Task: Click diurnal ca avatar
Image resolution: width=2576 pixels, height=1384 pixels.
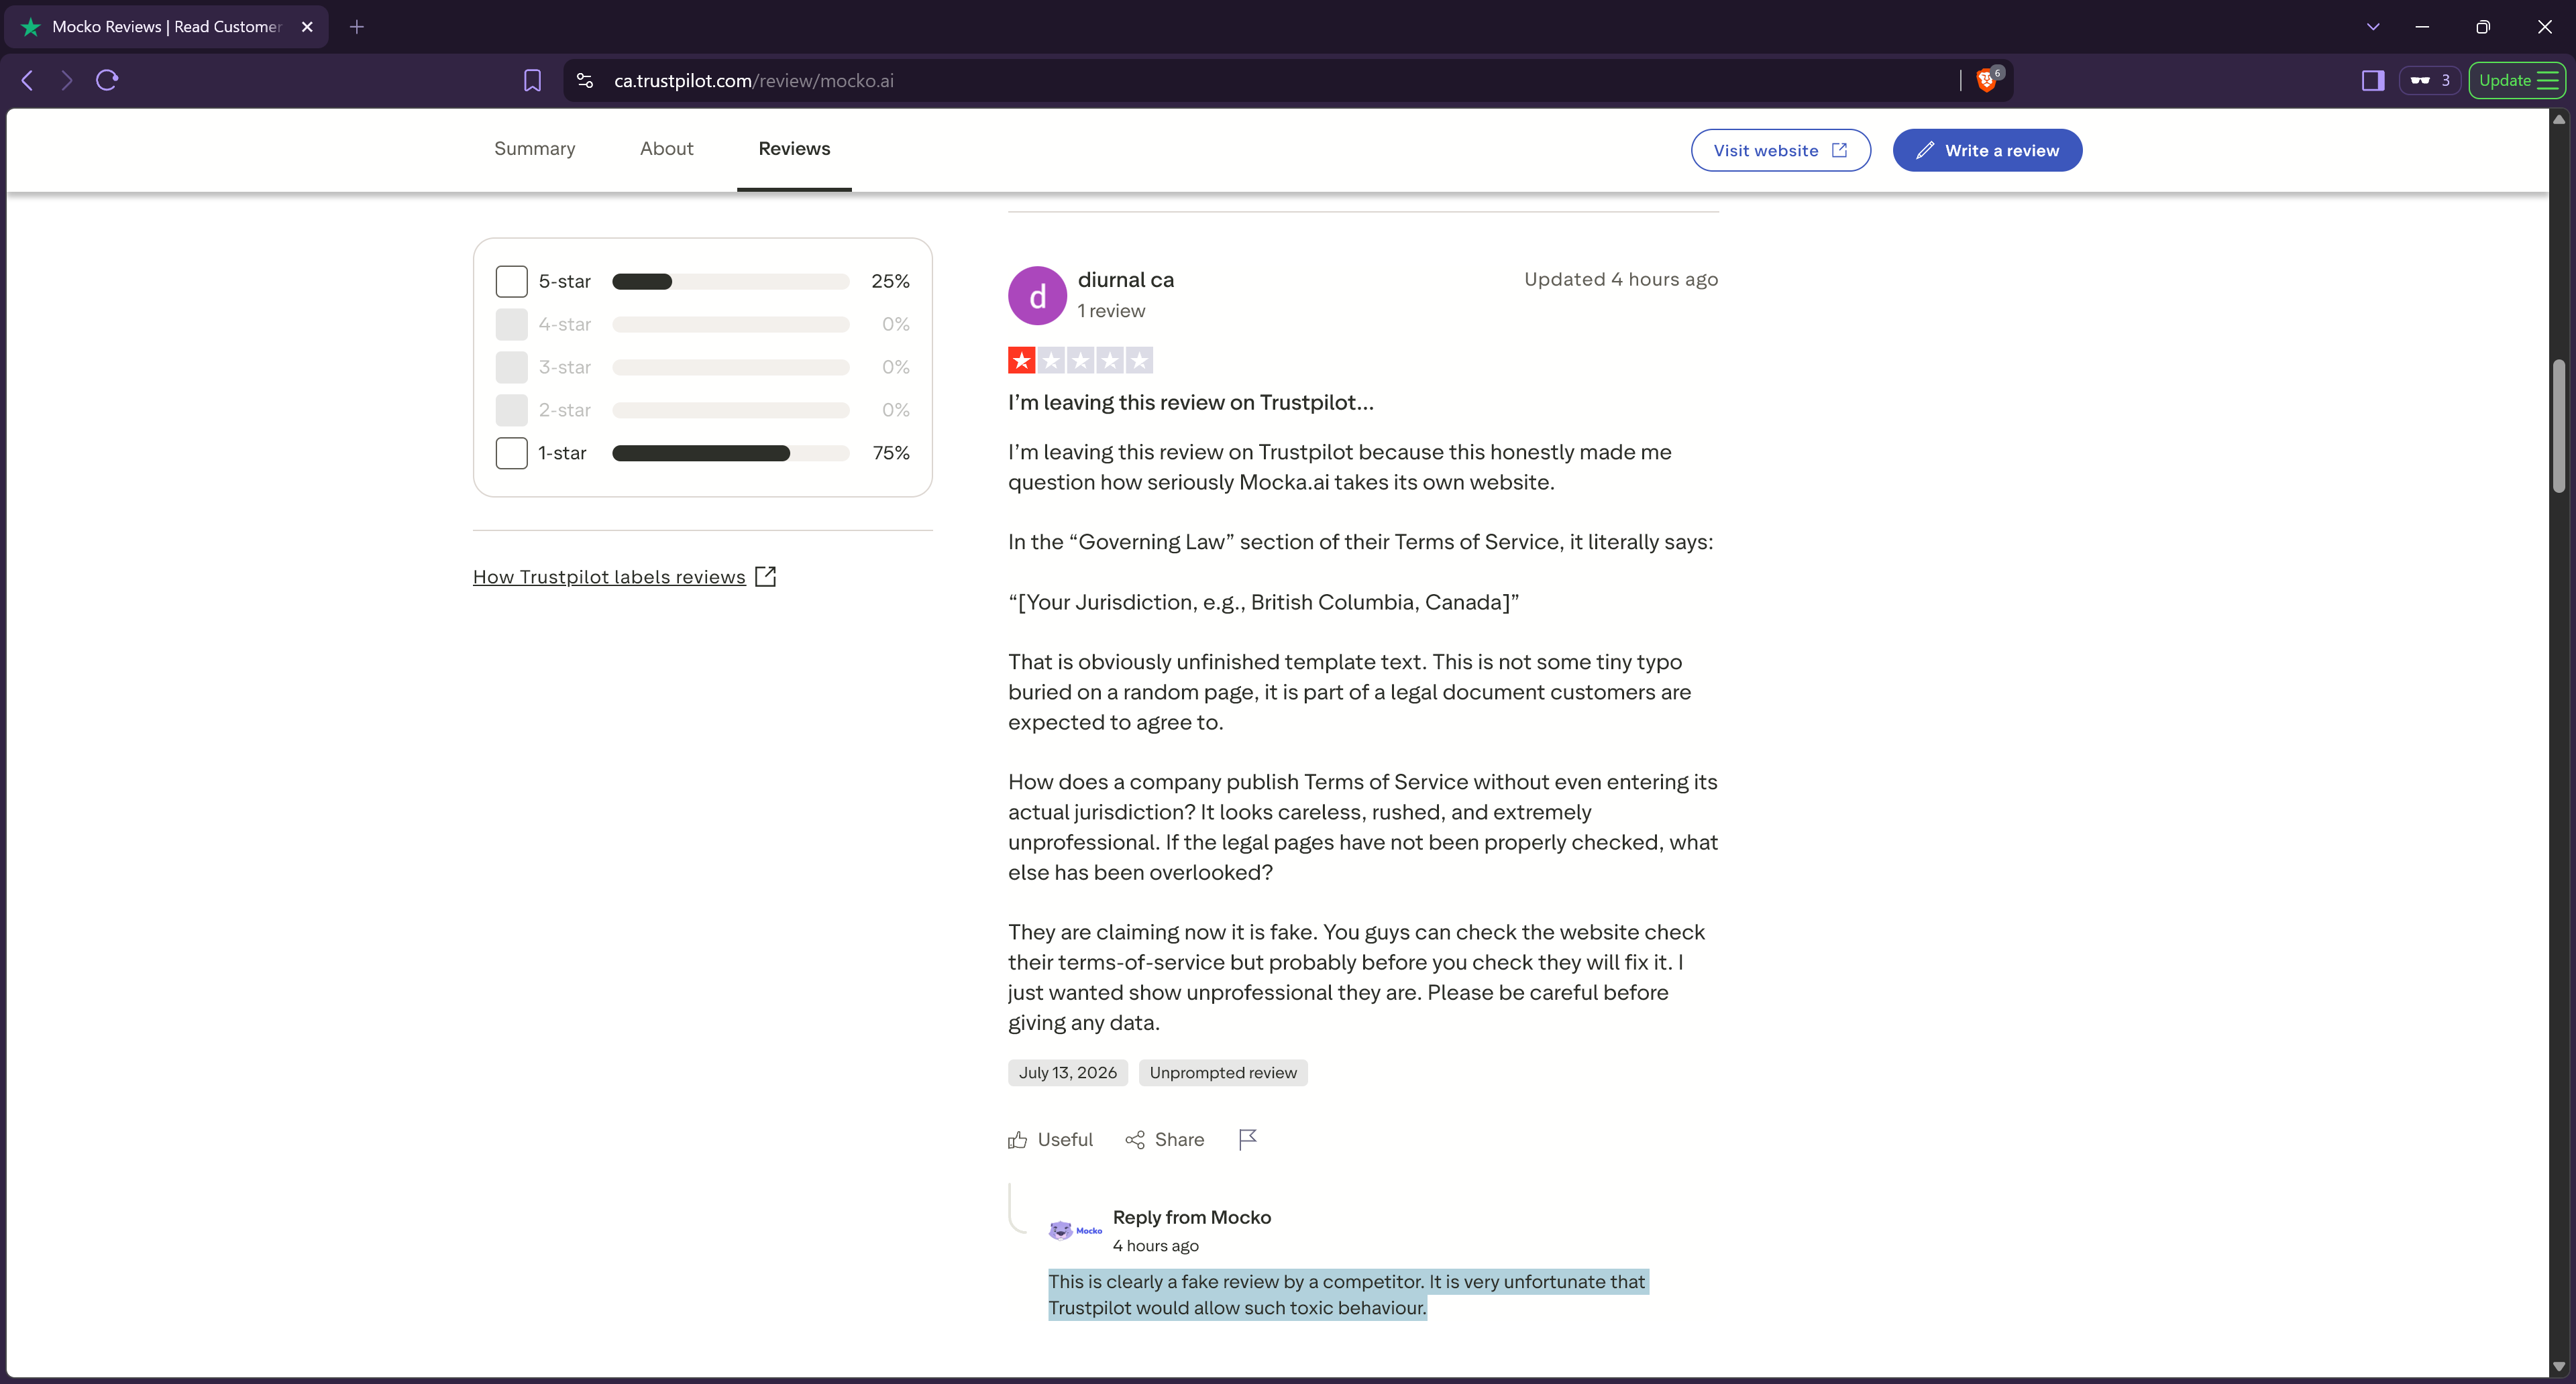Action: pos(1037,296)
